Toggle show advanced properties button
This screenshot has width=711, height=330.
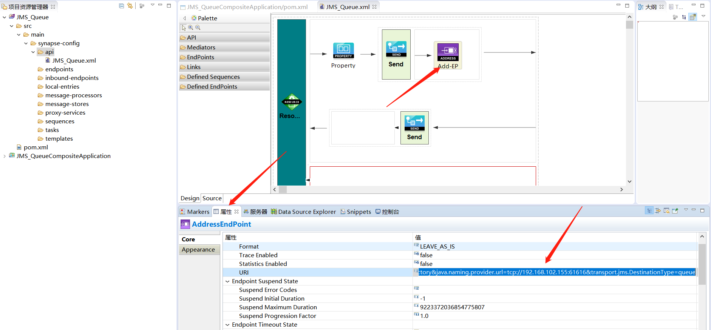tap(658, 211)
